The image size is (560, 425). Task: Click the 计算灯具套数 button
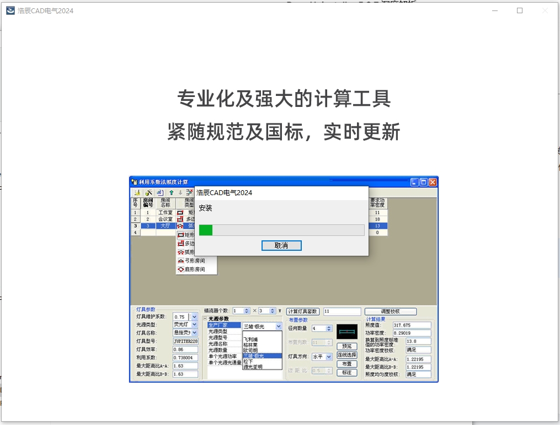point(303,311)
